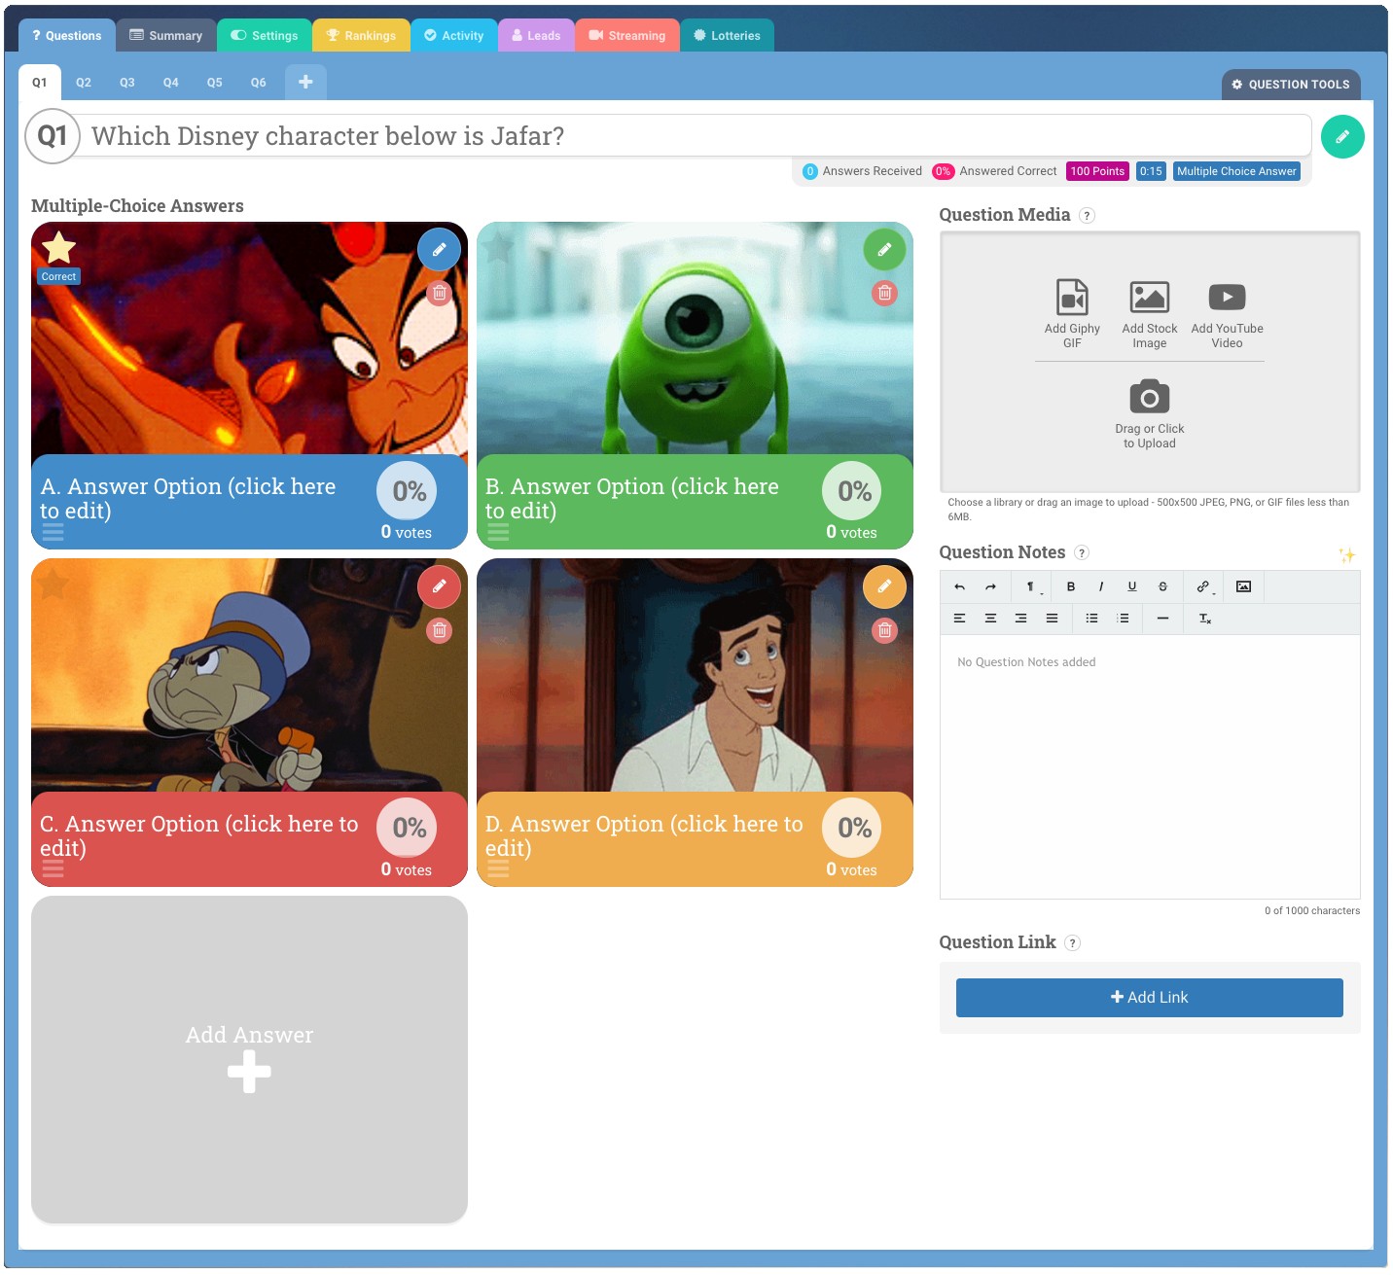Viewport: 1393px width, 1275px height.
Task: Edit answer D with orange pencil icon
Action: click(884, 586)
